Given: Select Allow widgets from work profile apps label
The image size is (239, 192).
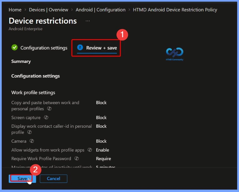Looking at the screenshot, I should 48,150.
